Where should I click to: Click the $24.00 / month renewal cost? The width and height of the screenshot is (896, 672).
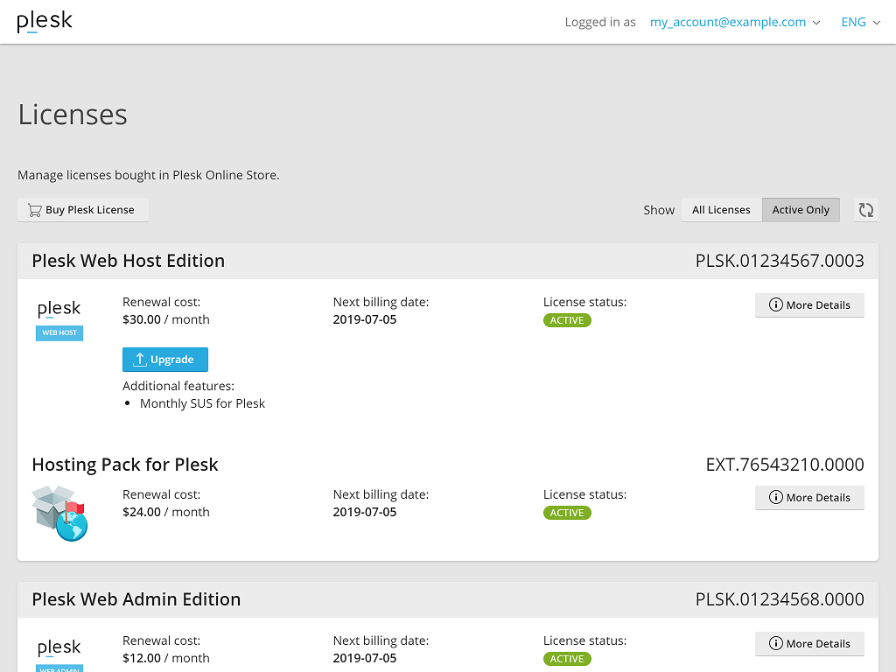tap(165, 512)
